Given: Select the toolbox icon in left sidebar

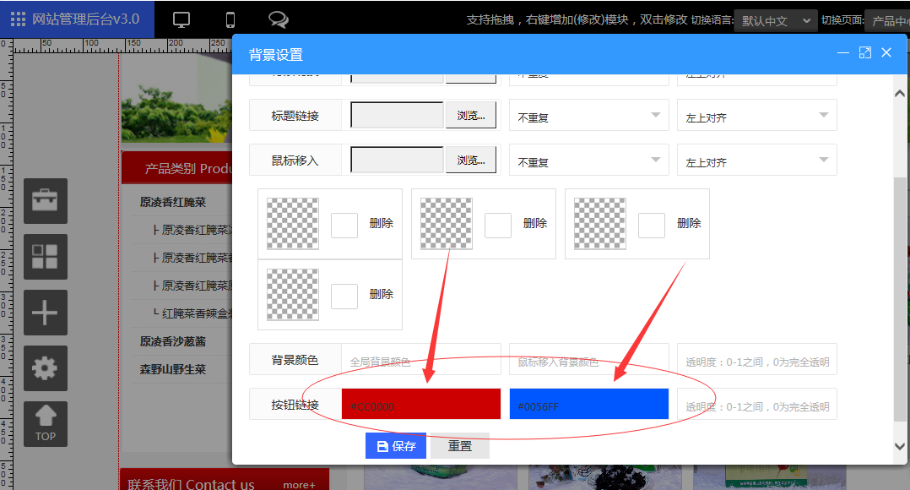Looking at the screenshot, I should pyautogui.click(x=45, y=201).
